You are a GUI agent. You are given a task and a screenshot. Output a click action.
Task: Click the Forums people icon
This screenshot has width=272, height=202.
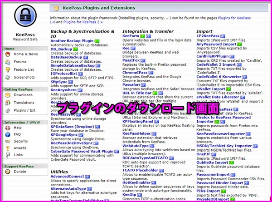click(x=8, y=62)
